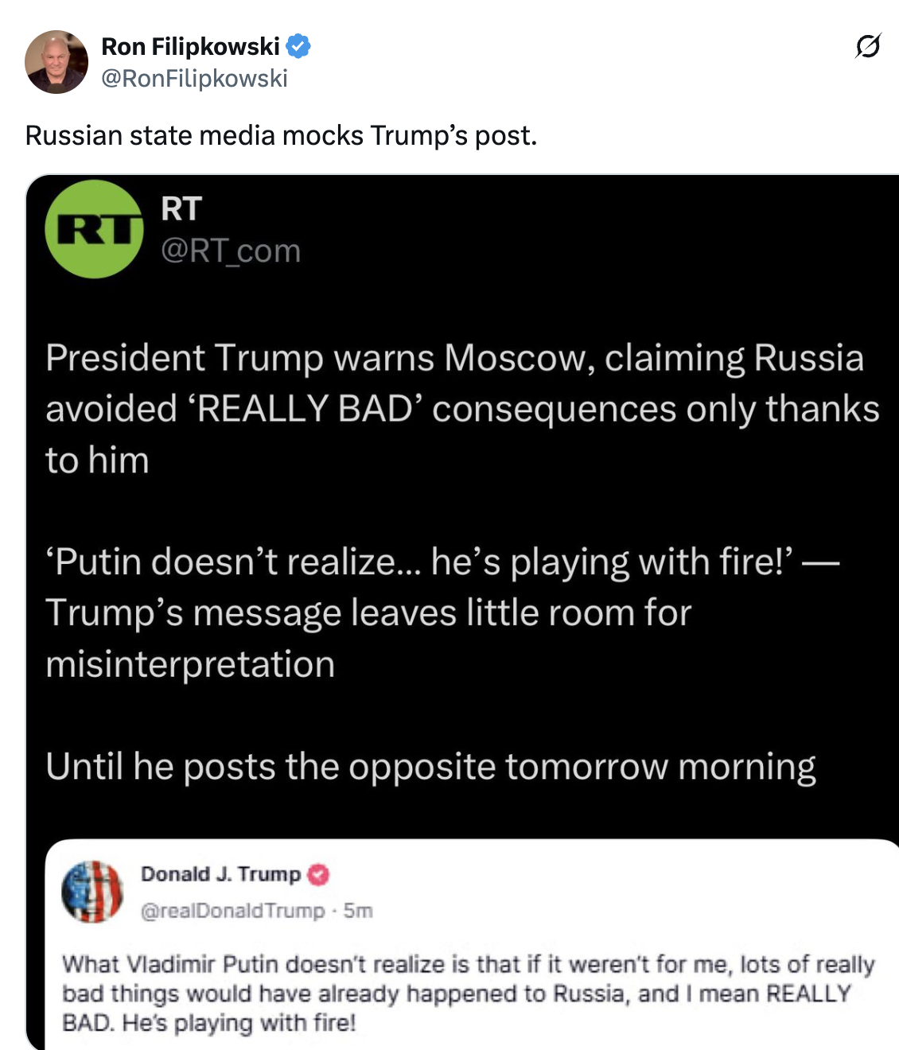This screenshot has width=899, height=1050.
Task: Click Ron Filipkowski's profile avatar
Action: click(x=56, y=62)
